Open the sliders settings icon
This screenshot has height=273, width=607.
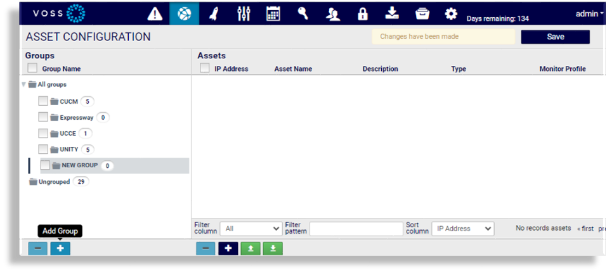244,14
